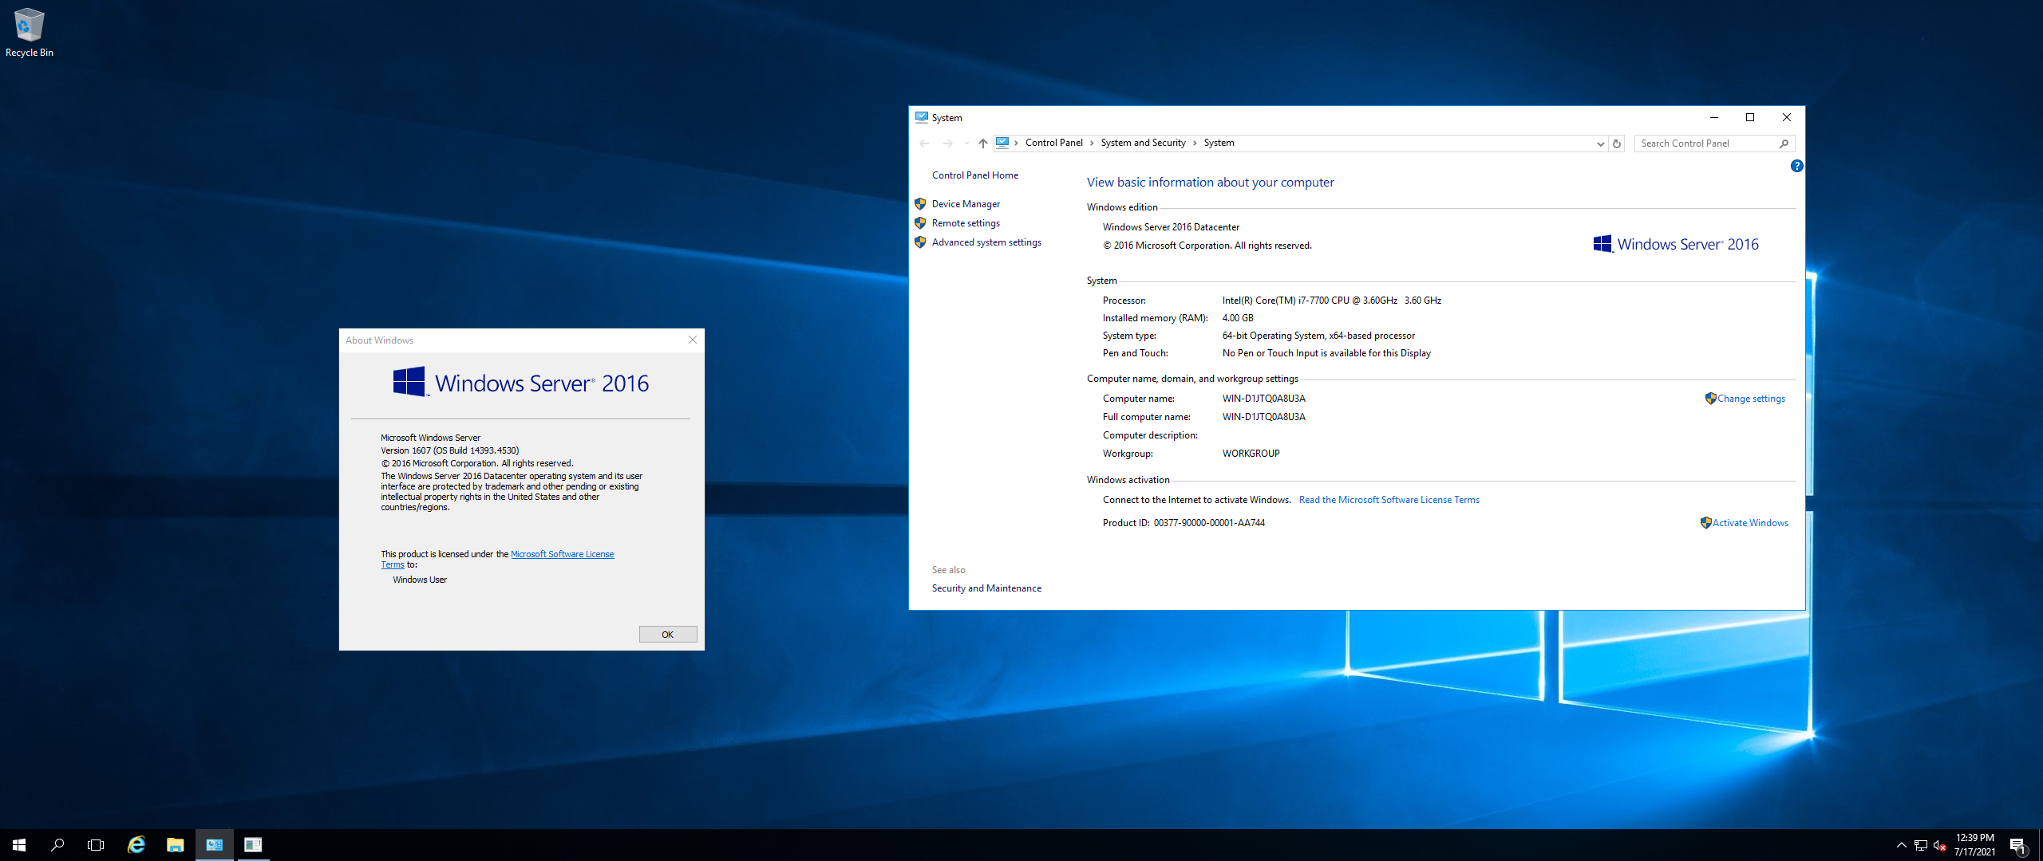Click the shield icon beside Change settings

[1710, 399]
